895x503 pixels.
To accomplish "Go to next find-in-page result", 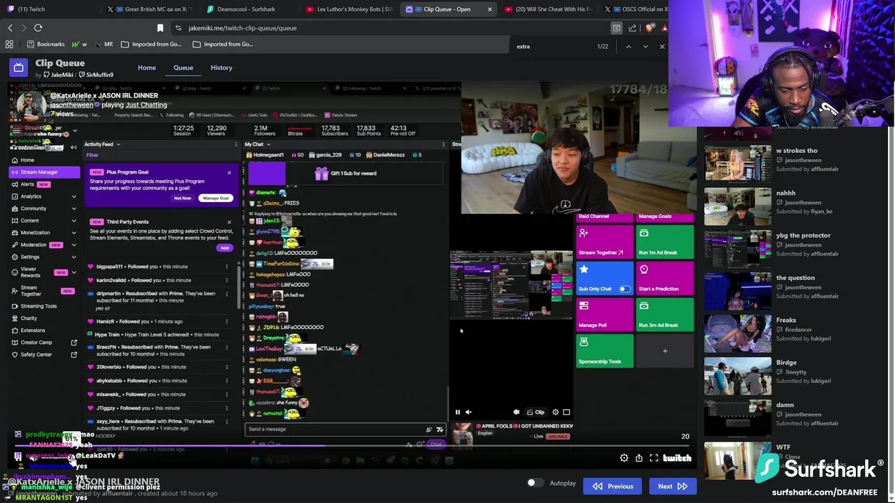I will pyautogui.click(x=645, y=46).
